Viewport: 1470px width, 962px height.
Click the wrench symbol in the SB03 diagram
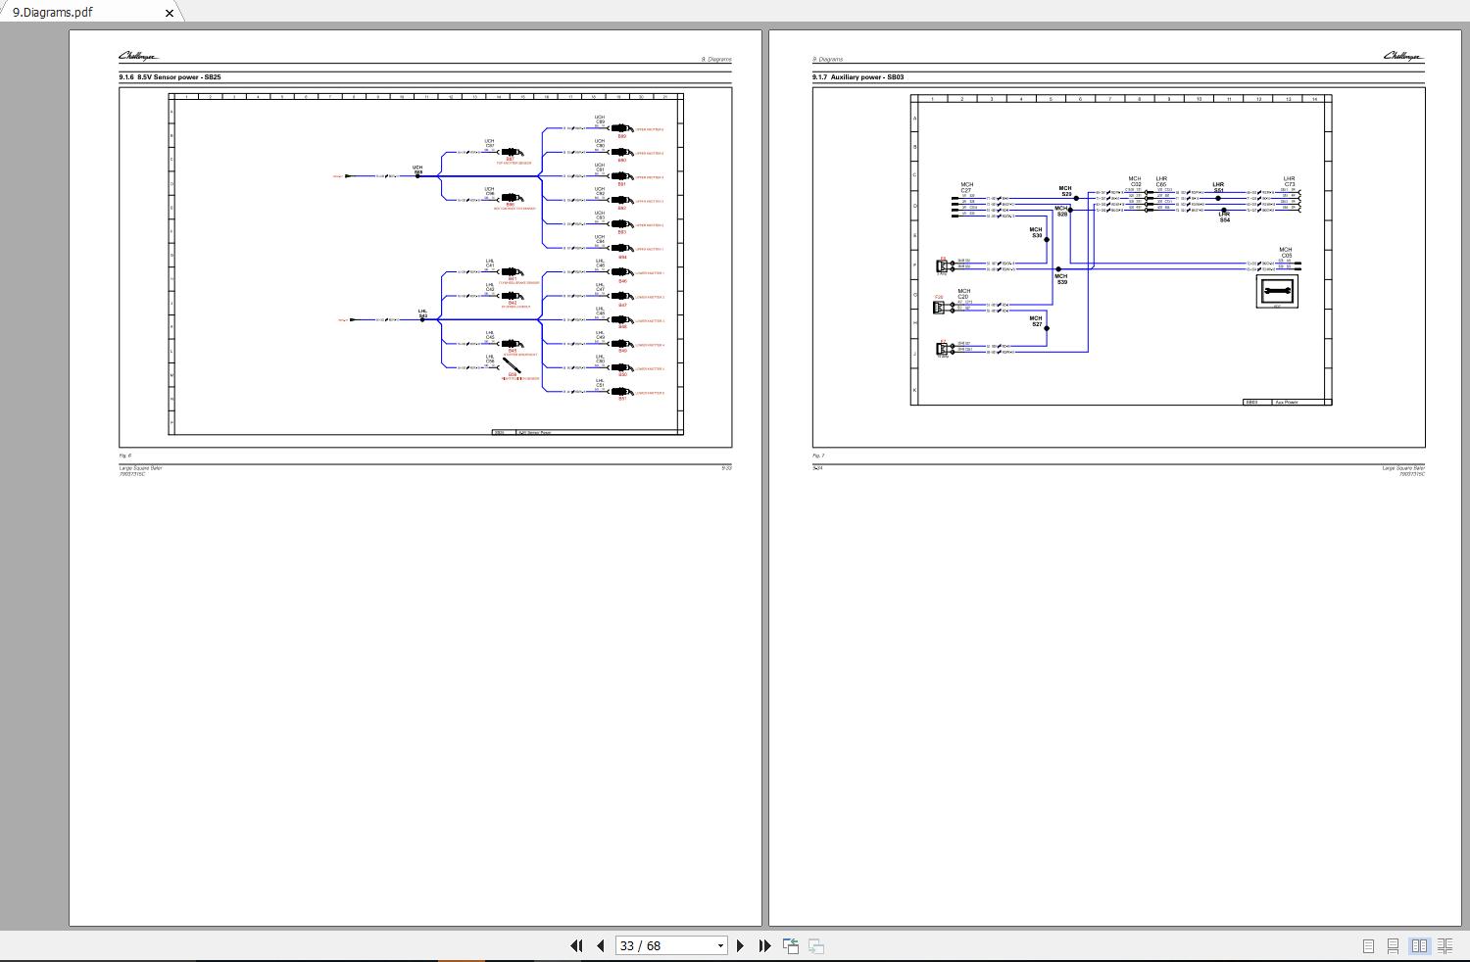click(1276, 291)
